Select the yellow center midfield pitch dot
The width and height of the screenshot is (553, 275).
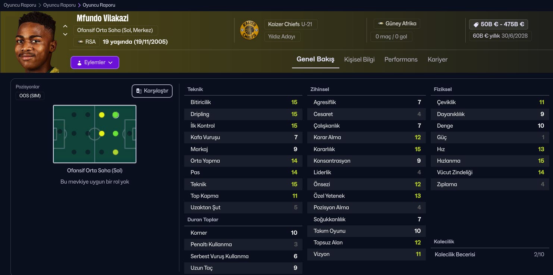click(101, 133)
